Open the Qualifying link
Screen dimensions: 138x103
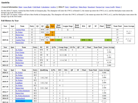click(x=74, y=7)
